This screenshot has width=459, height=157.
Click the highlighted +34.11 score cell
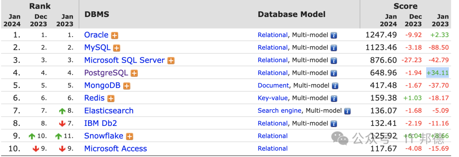(x=437, y=73)
